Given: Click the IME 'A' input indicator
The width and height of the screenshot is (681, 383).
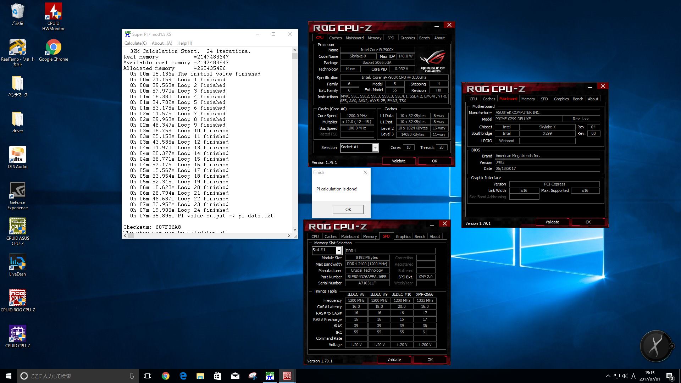Looking at the screenshot, I should click(x=633, y=376).
